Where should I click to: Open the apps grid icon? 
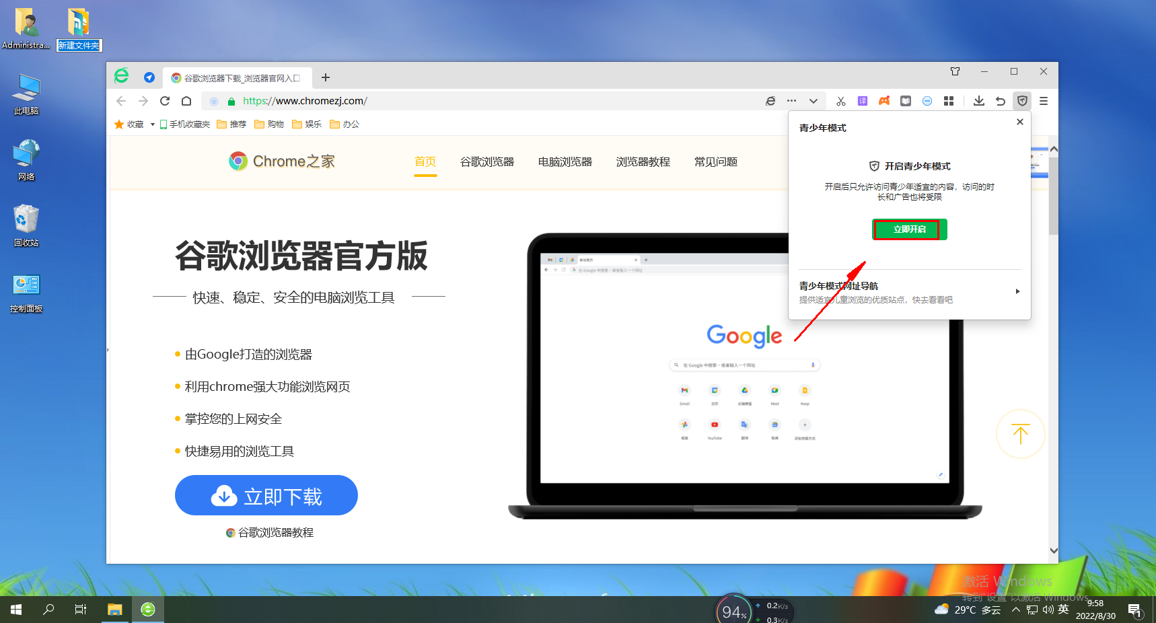coord(949,101)
